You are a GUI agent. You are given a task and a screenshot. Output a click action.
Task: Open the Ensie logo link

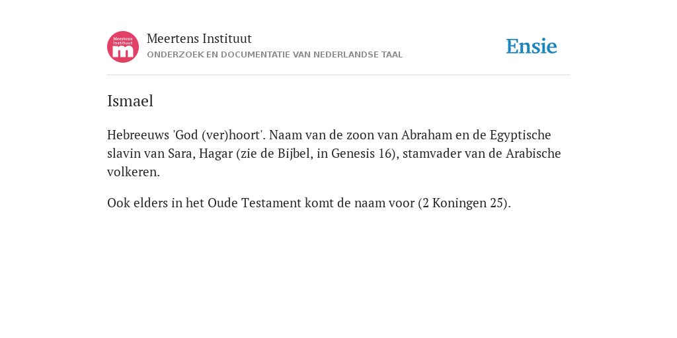coord(532,47)
